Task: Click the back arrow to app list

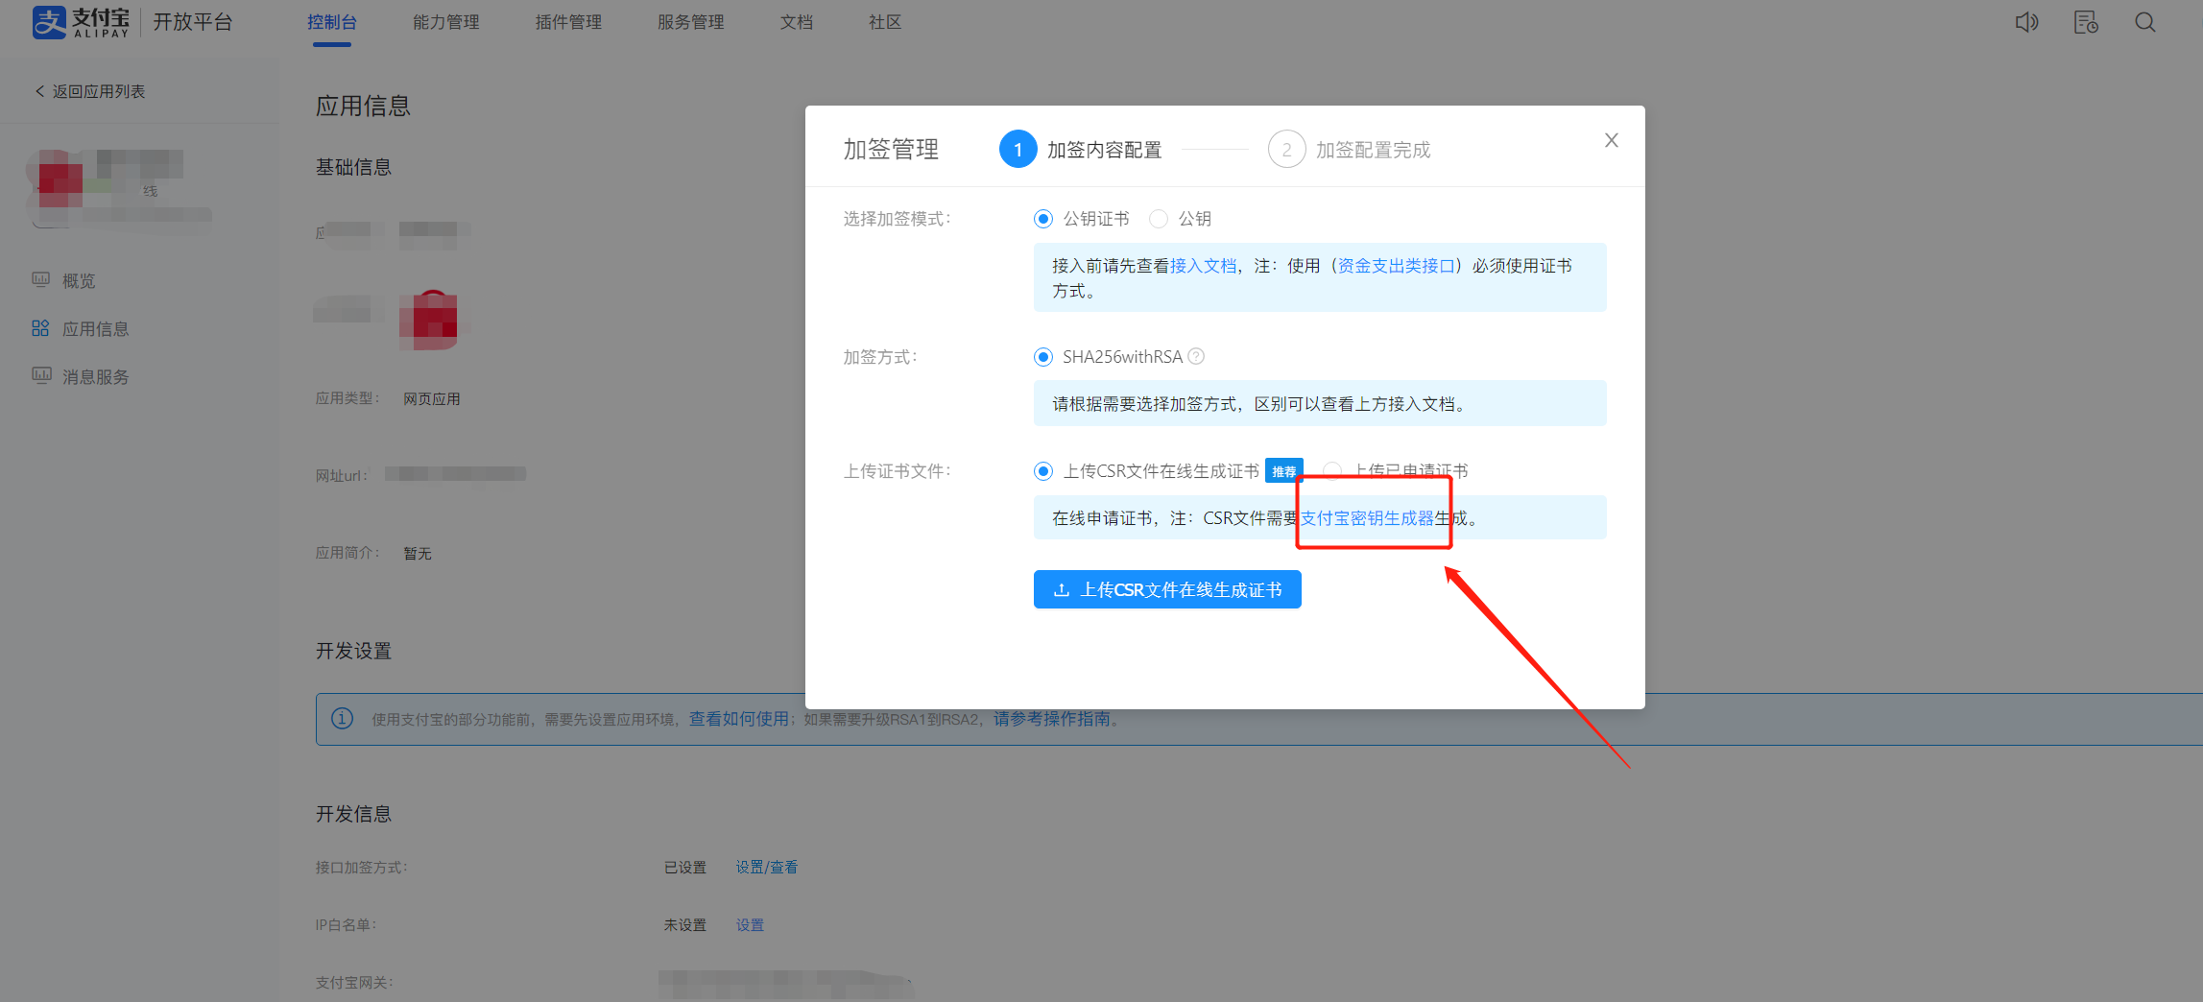Action: pyautogui.click(x=39, y=91)
